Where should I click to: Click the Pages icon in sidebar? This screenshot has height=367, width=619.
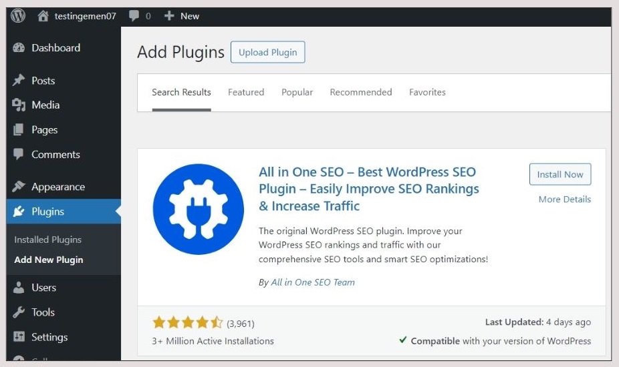19,129
